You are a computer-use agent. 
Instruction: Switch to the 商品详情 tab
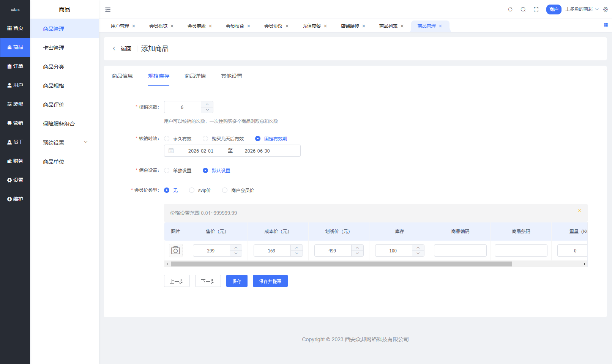click(x=195, y=76)
